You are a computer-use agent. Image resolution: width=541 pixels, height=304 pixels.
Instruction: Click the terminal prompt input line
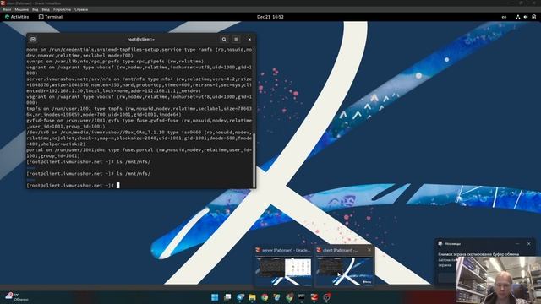(139, 186)
